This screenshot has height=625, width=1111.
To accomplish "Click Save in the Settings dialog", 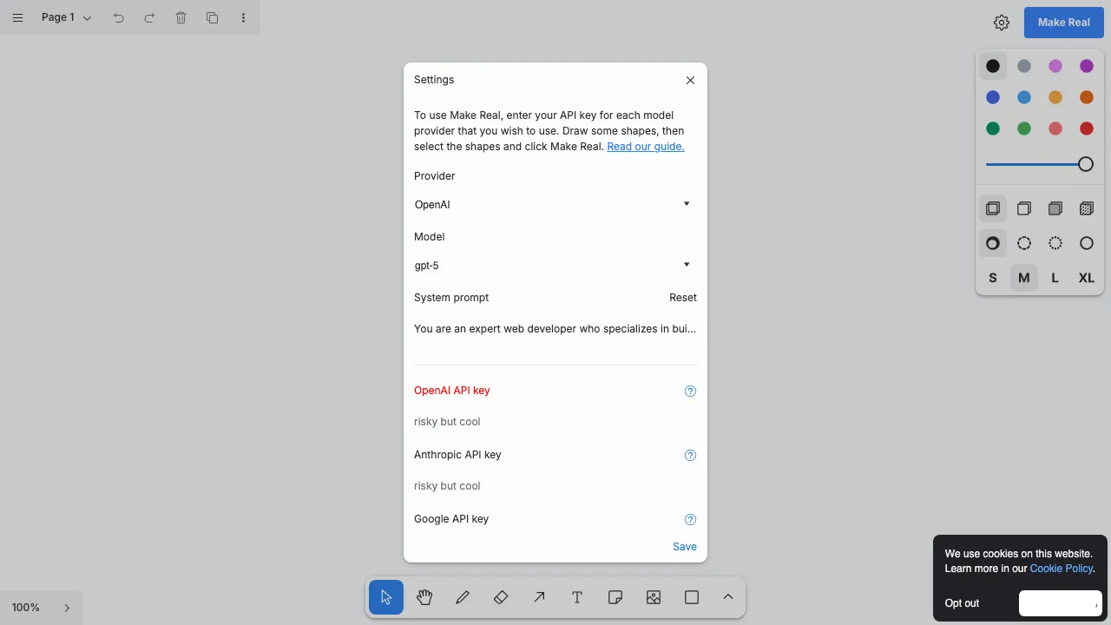I will (684, 547).
